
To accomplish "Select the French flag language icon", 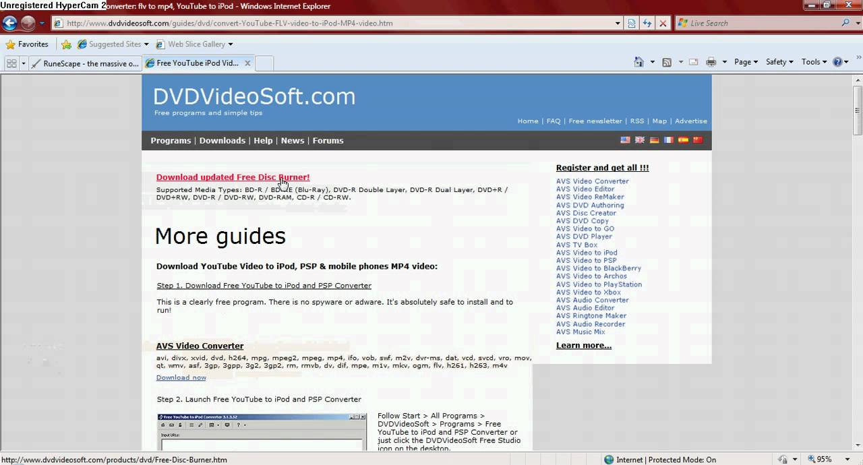I will coord(668,140).
